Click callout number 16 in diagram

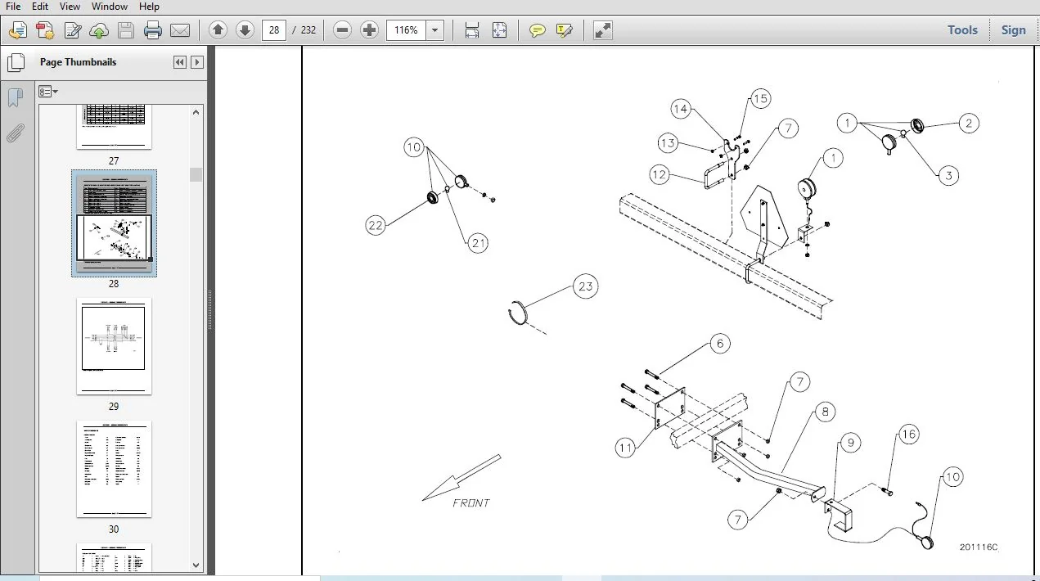pos(909,435)
